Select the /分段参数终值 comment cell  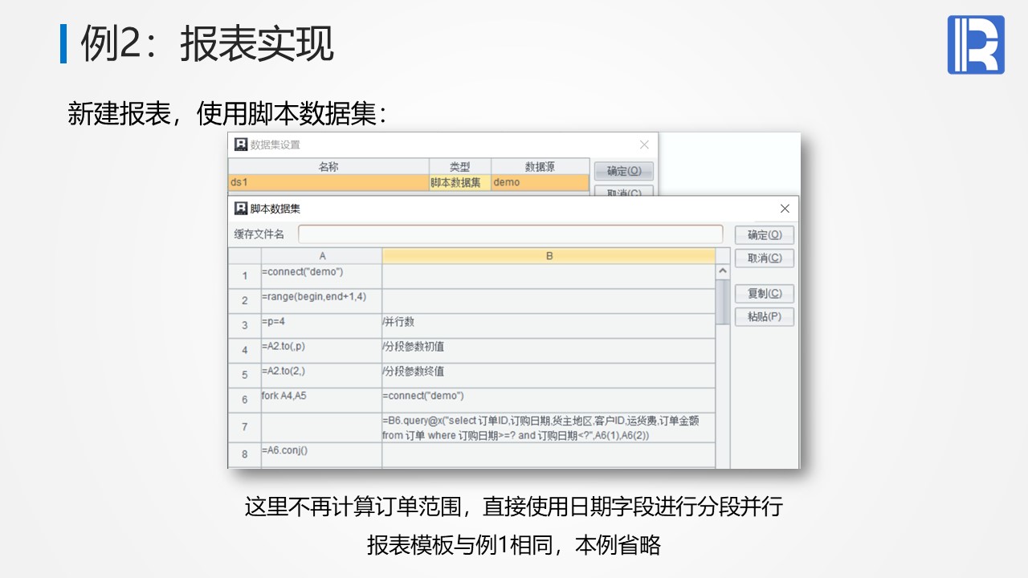[549, 376]
